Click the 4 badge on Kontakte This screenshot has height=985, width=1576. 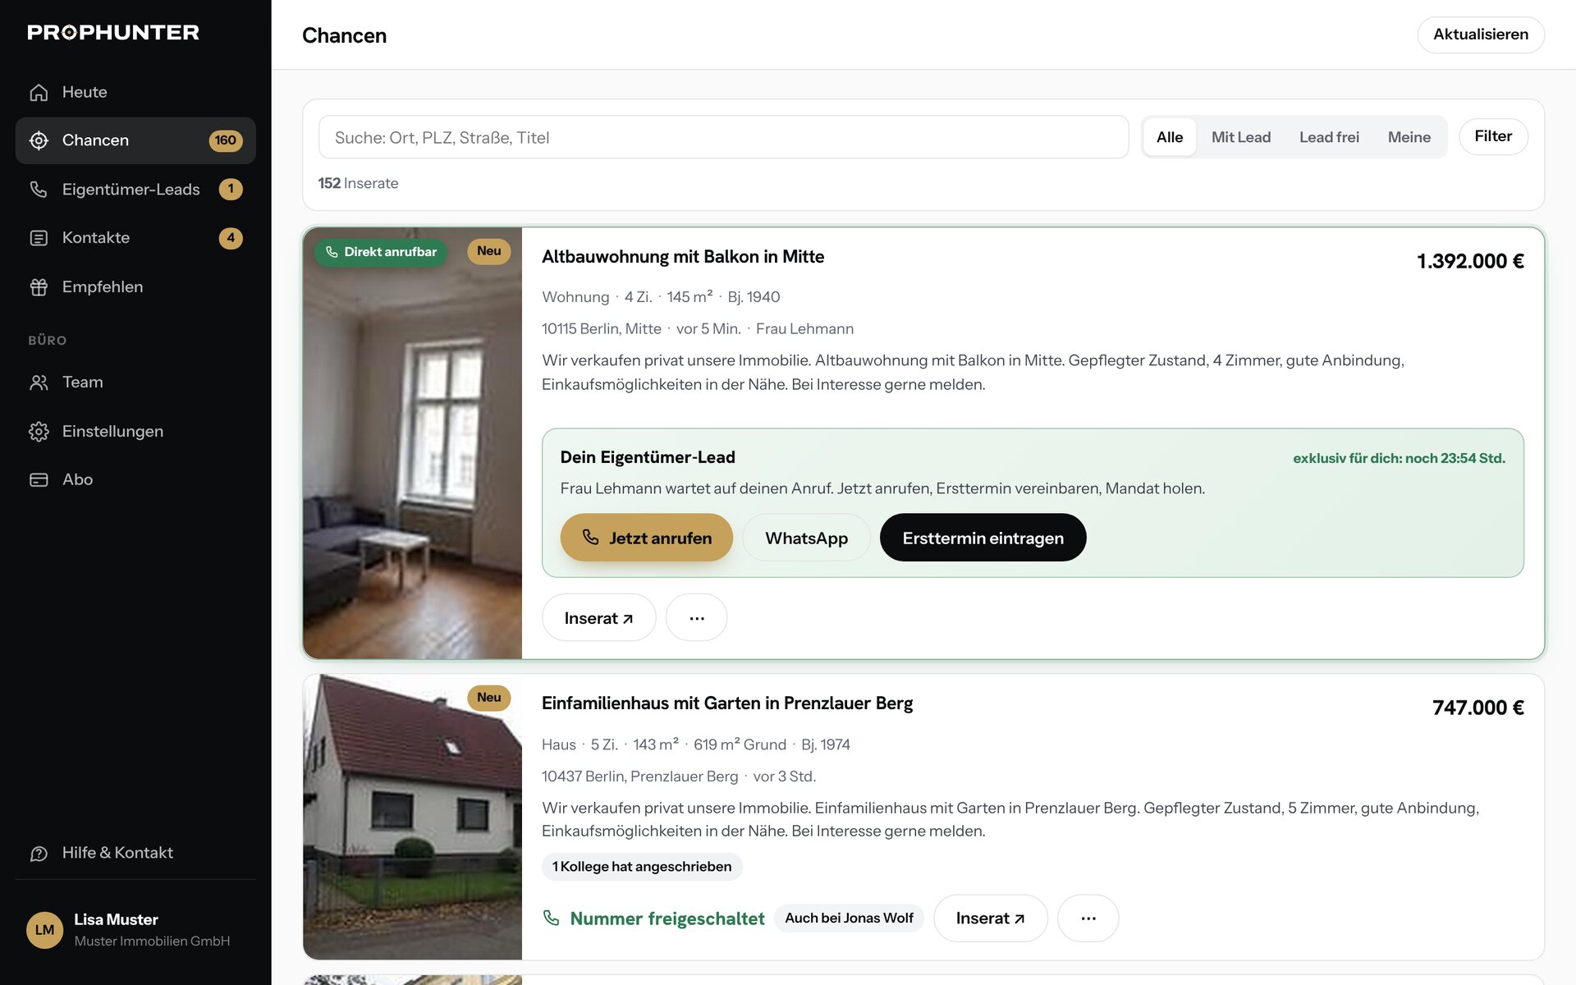tap(231, 238)
